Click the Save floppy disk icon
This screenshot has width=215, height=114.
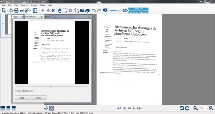coord(22,10)
